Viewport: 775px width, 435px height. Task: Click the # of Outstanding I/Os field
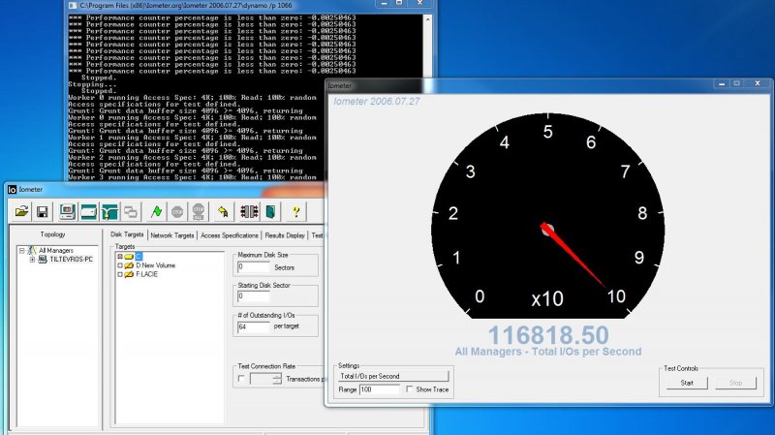[x=254, y=326]
